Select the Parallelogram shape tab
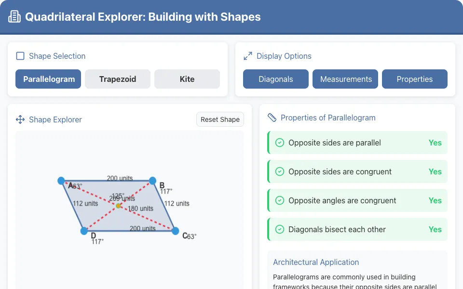463x289 pixels. [48, 79]
